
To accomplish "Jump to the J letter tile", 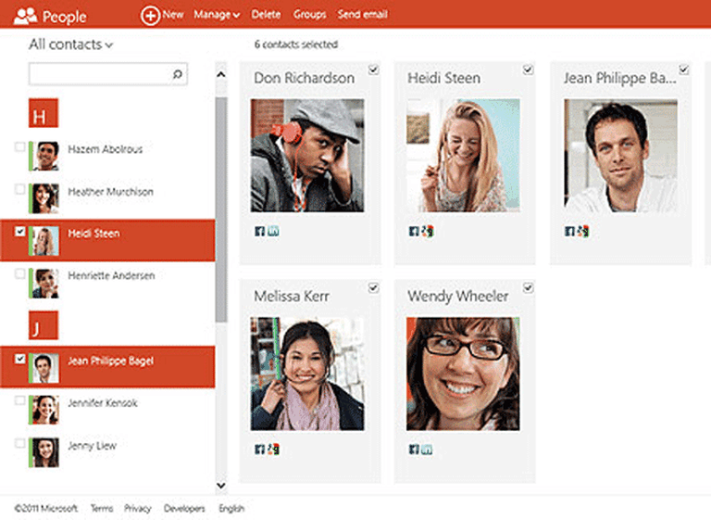I will click(44, 325).
